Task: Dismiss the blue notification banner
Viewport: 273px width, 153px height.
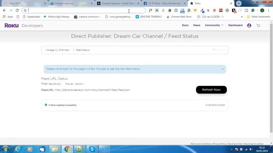Action: coord(223,69)
